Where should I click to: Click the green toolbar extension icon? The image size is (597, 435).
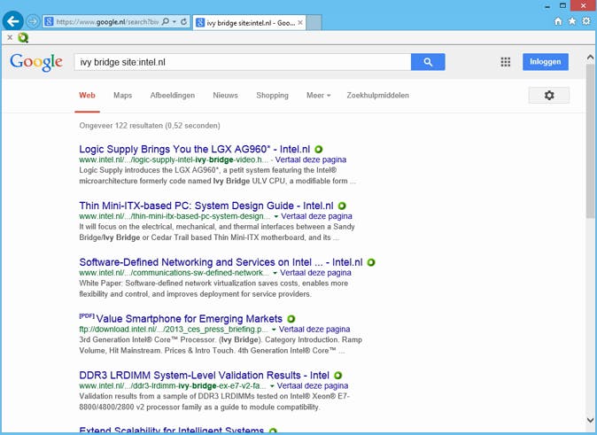[23, 37]
